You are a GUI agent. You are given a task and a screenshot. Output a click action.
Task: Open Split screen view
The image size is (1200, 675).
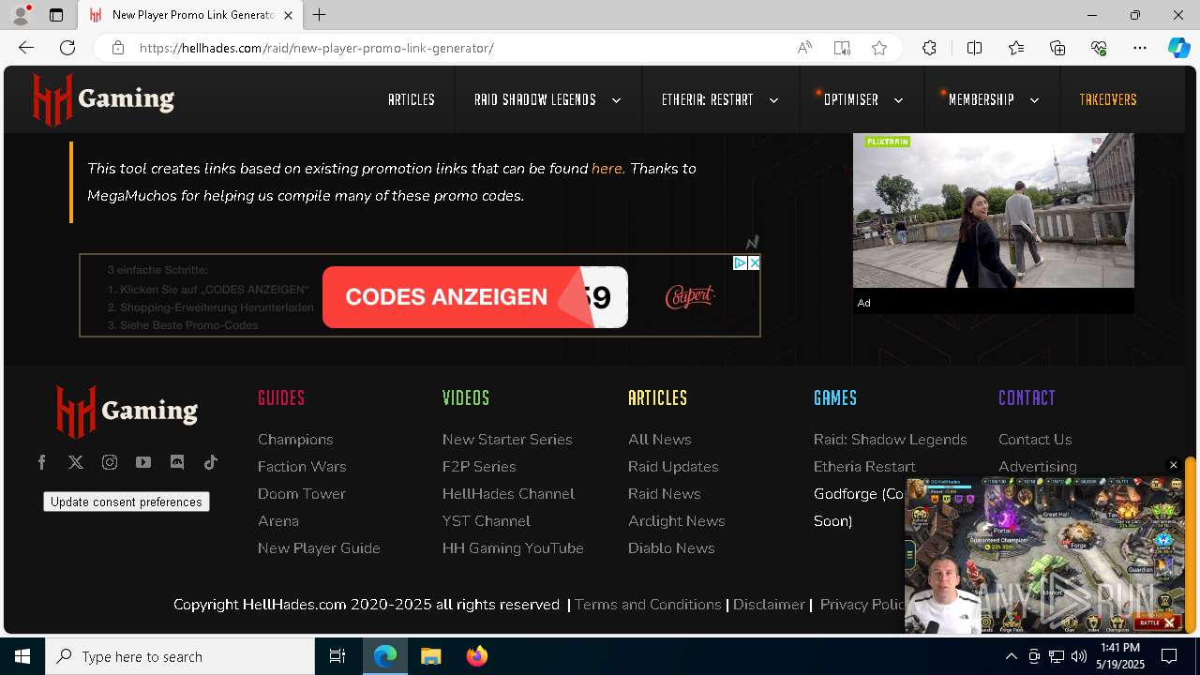click(x=974, y=48)
